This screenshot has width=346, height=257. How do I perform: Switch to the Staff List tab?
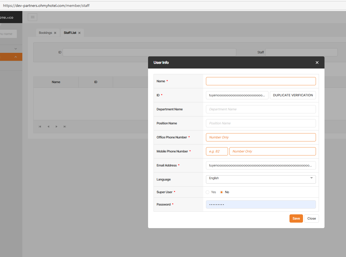(70, 33)
